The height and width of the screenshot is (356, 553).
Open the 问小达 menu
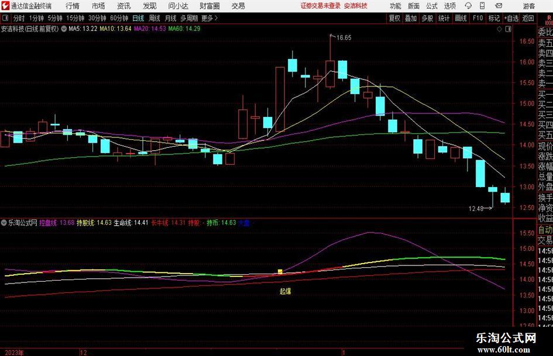click(x=178, y=6)
